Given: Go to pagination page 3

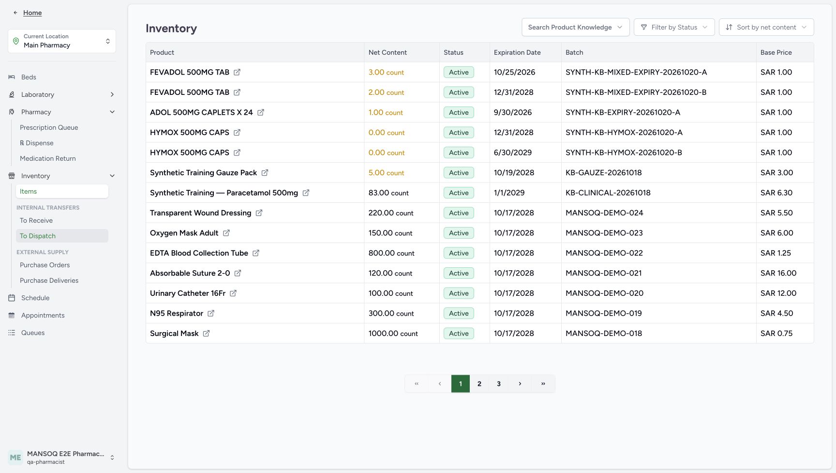Looking at the screenshot, I should tap(499, 383).
